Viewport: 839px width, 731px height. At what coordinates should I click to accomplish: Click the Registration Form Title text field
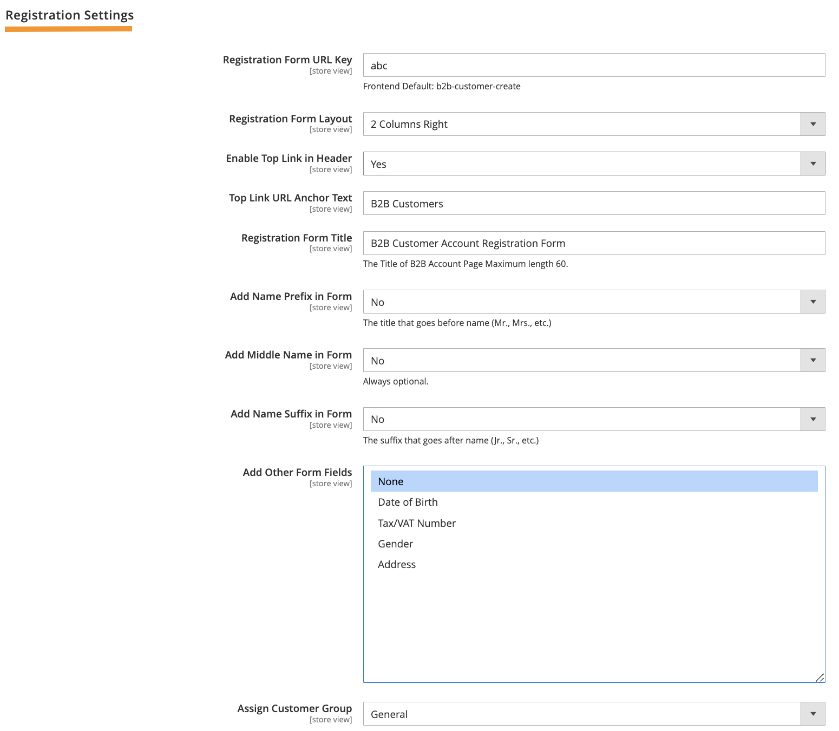594,243
